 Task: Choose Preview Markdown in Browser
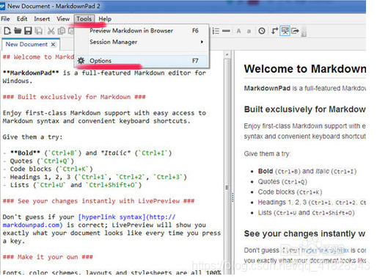pyautogui.click(x=142, y=31)
